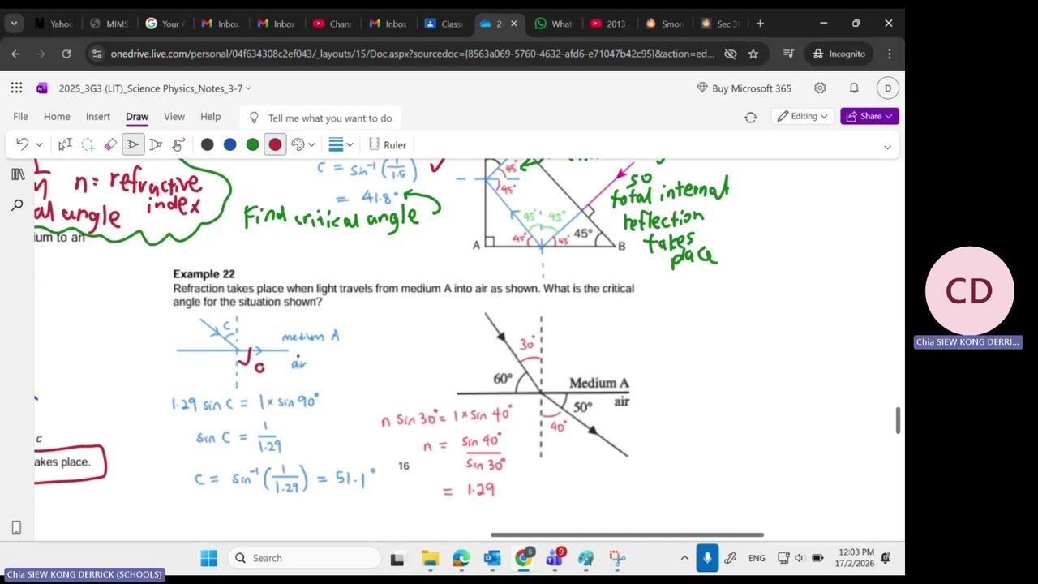
Task: Click the horizontal page scrollbar
Action: [627, 535]
